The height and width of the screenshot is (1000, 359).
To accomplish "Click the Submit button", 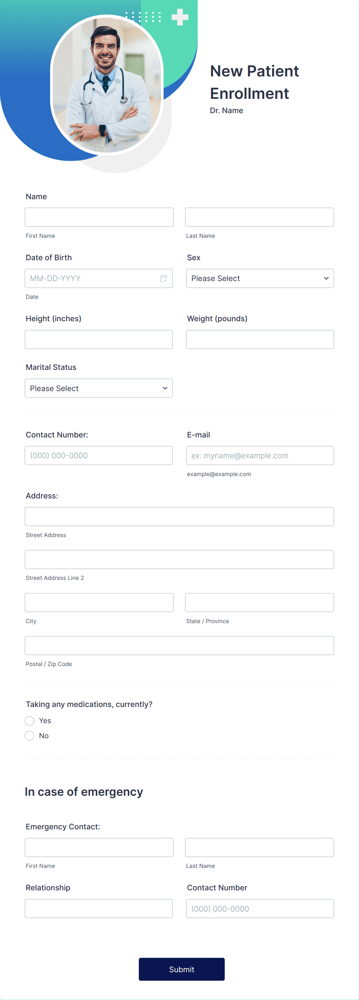I will (x=182, y=969).
